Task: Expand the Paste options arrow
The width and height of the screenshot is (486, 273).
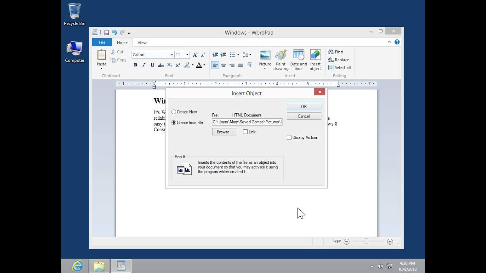Action: (101, 69)
